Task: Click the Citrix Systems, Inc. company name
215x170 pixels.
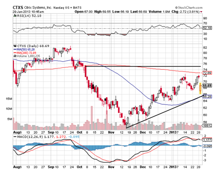Action: click(x=38, y=8)
